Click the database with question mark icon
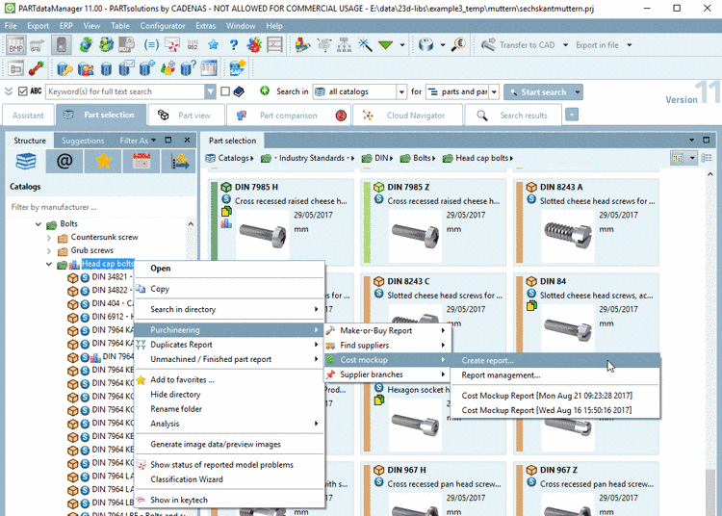This screenshot has width=722, height=516. click(189, 68)
